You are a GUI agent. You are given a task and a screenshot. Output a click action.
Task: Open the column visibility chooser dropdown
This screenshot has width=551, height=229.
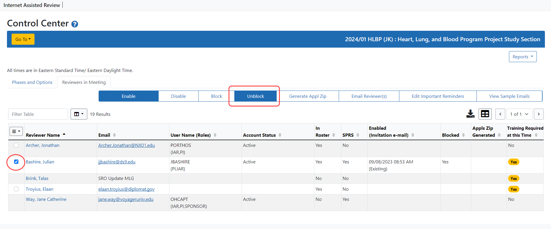(79, 114)
